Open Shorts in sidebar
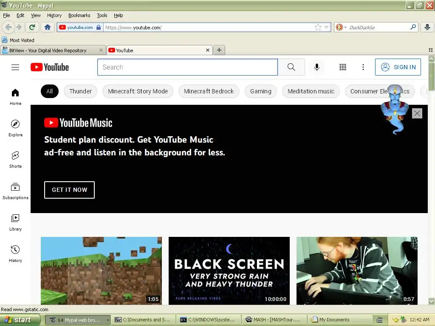 point(16,160)
